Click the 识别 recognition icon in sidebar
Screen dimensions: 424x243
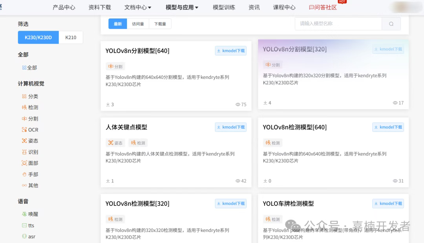pos(24,152)
